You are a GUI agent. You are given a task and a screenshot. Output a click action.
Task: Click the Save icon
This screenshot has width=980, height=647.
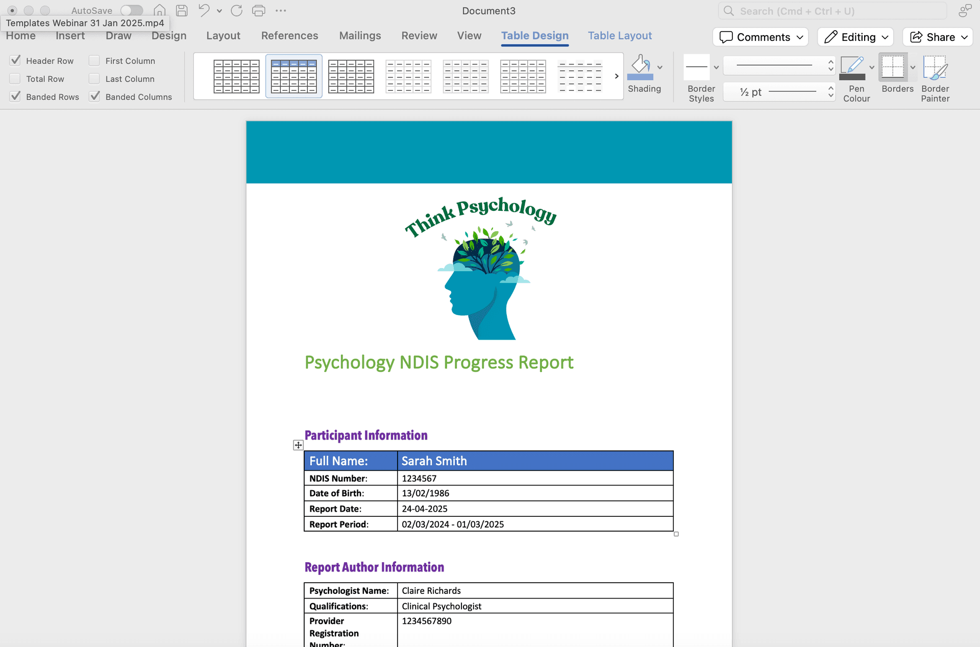pyautogui.click(x=181, y=10)
